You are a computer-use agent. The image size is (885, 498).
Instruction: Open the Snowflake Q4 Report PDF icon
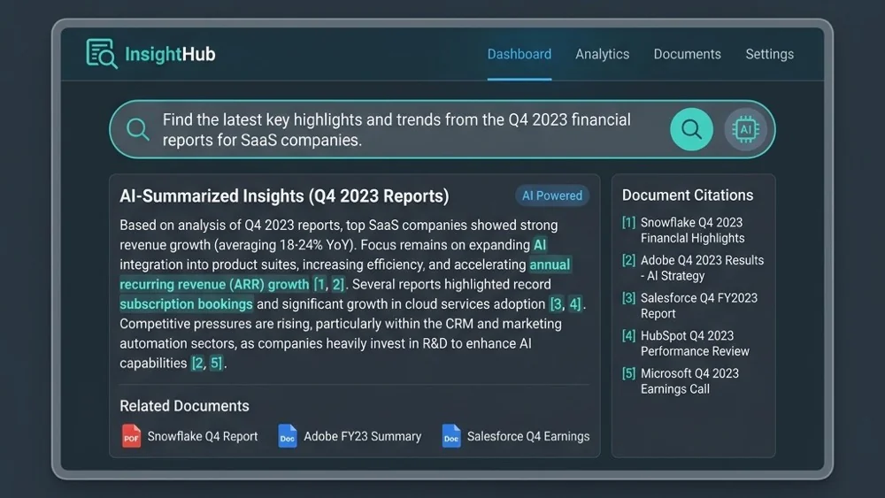[x=131, y=436]
